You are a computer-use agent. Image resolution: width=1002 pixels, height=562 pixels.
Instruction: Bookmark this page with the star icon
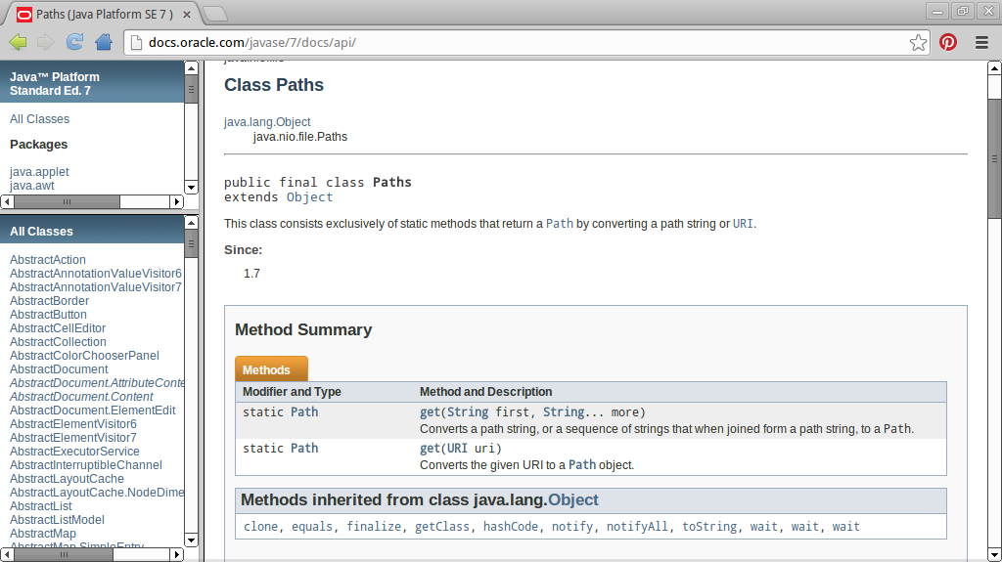click(x=918, y=43)
